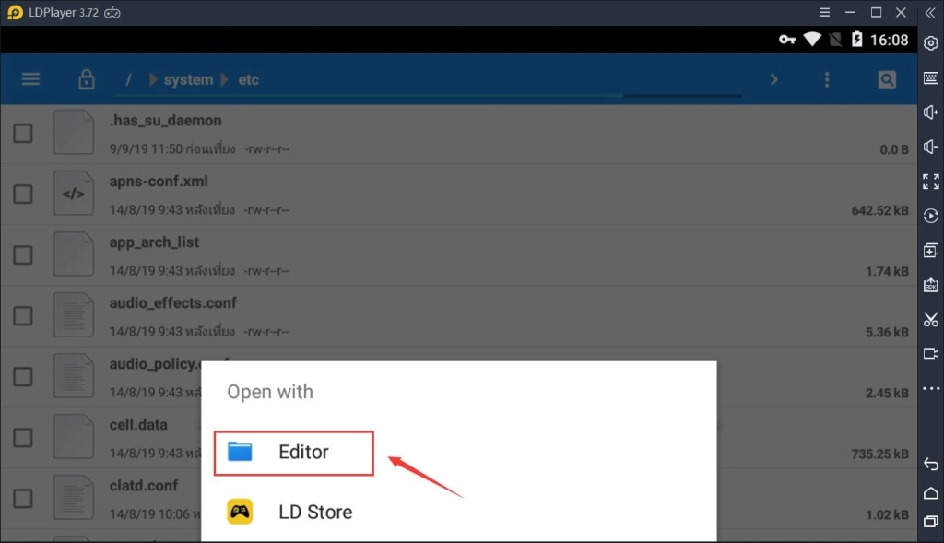Image resolution: width=944 pixels, height=543 pixels.
Task: Navigate to system folder in breadcrumb
Action: tap(188, 79)
